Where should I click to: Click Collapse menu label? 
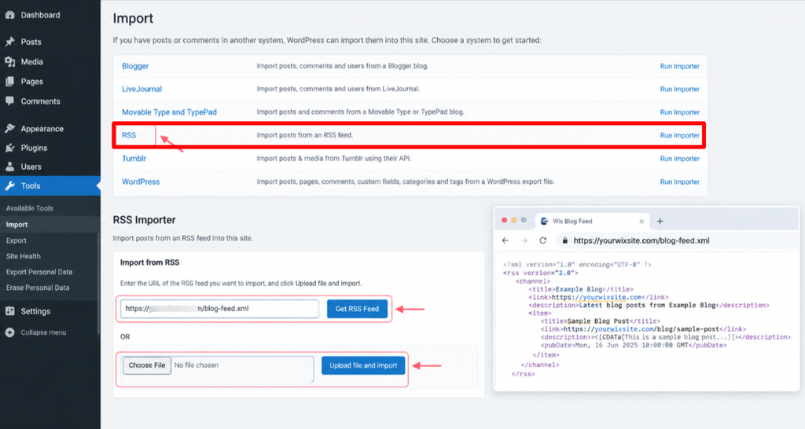coord(44,332)
